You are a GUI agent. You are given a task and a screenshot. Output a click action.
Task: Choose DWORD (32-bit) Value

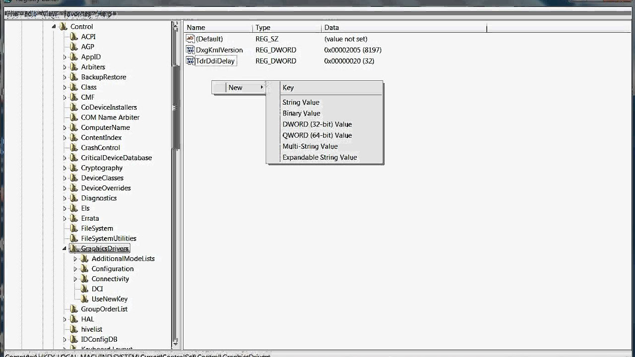(325, 124)
